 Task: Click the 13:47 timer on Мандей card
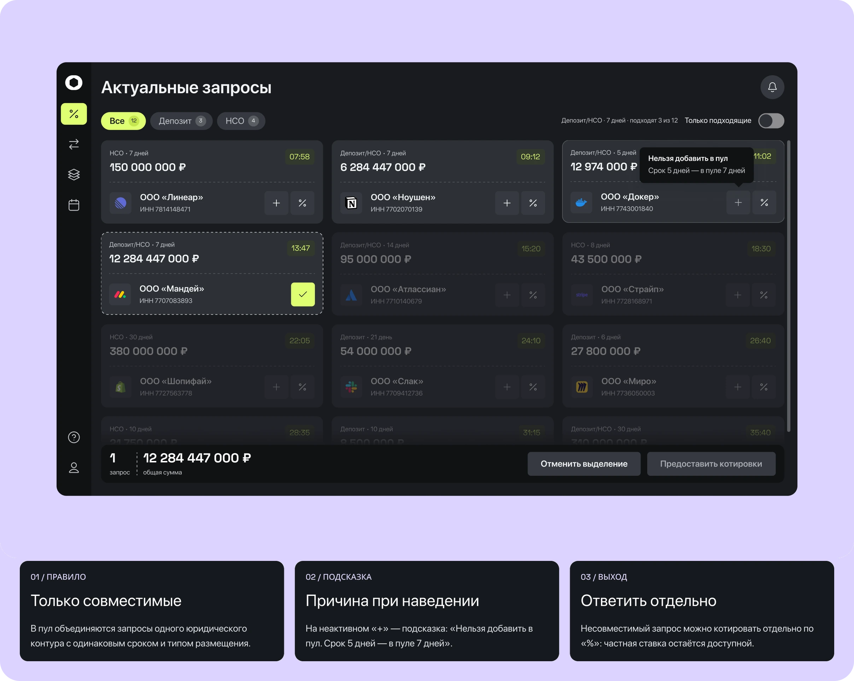pyautogui.click(x=301, y=248)
